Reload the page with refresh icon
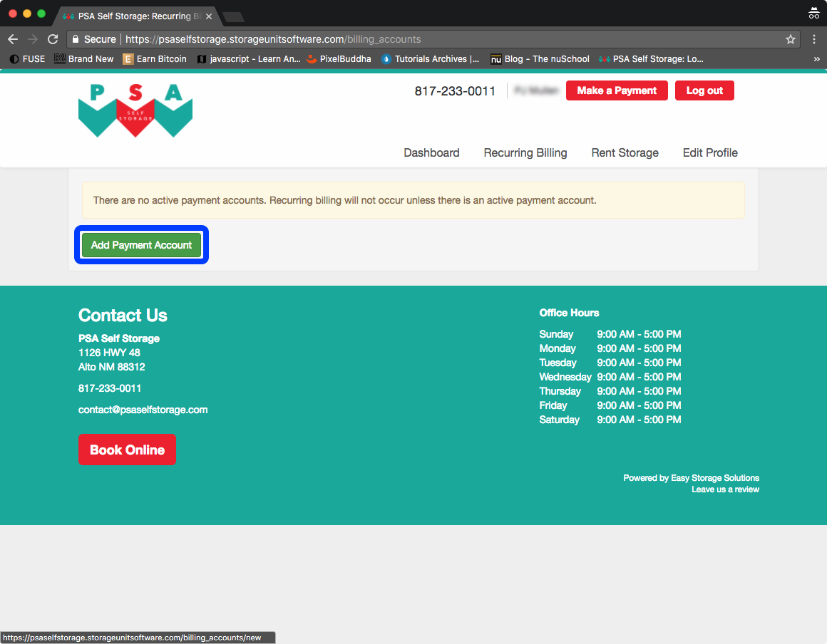Screen dimensions: 827x644 (x=53, y=39)
